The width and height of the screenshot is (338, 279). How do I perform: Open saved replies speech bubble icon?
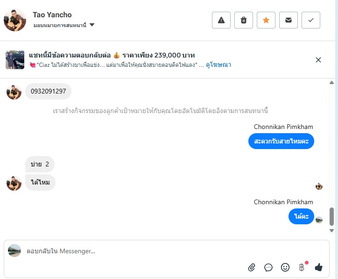(x=268, y=267)
